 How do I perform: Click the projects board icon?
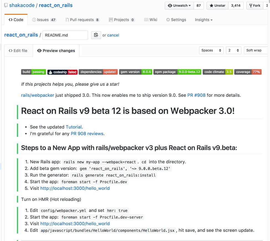point(111,20)
